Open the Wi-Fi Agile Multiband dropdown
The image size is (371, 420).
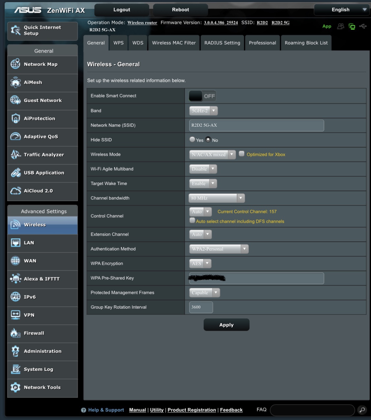pos(203,169)
